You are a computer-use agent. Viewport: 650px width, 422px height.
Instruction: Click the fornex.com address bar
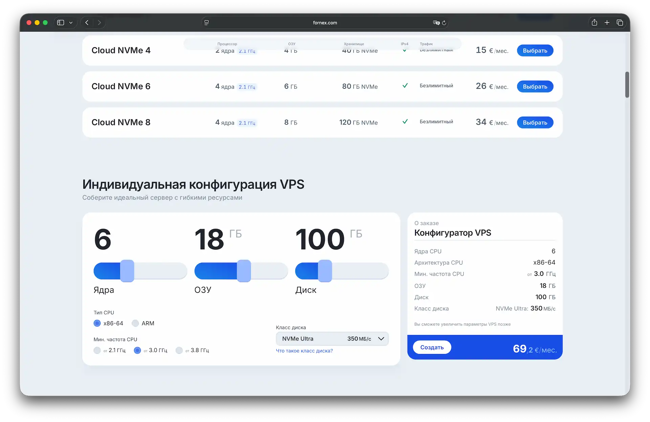coord(325,23)
